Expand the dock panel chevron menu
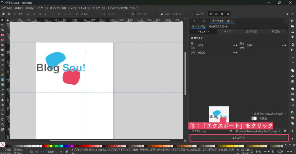 [286, 21]
